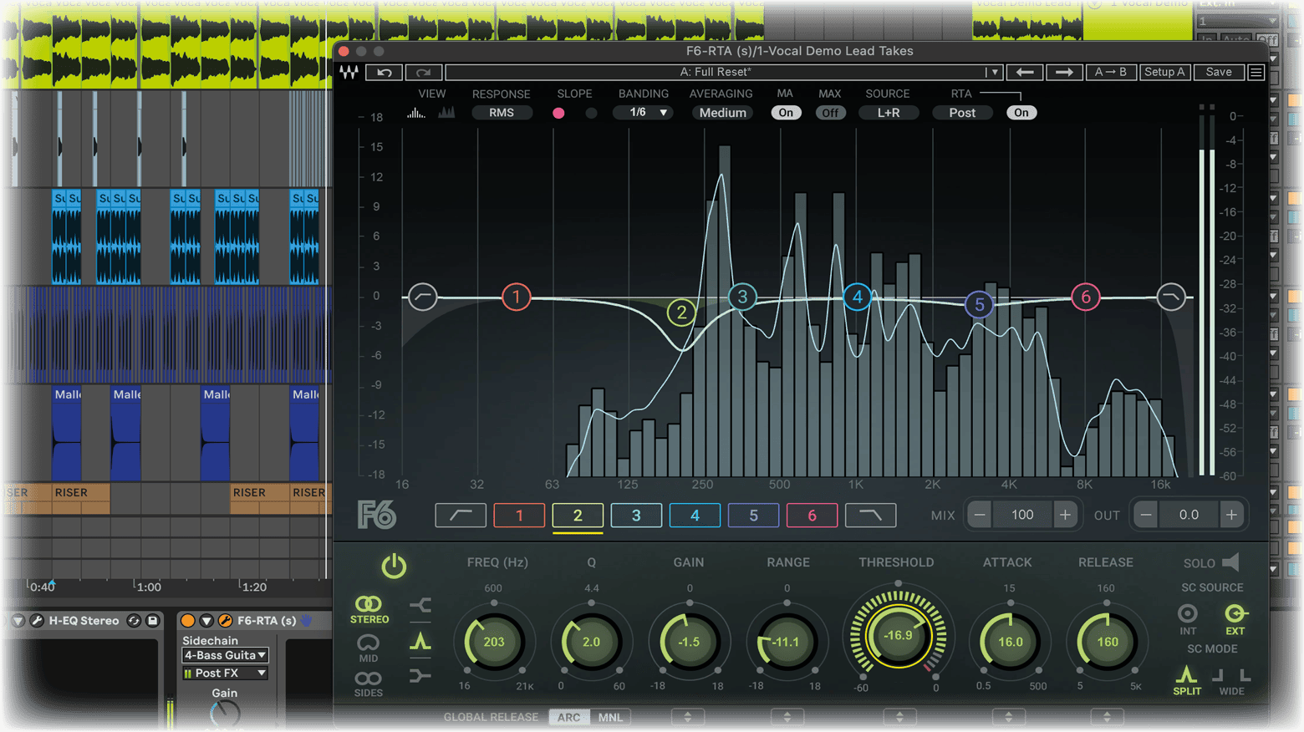Unfold H-EQ Stereo device triangle
This screenshot has height=732, width=1304.
pyautogui.click(x=18, y=621)
